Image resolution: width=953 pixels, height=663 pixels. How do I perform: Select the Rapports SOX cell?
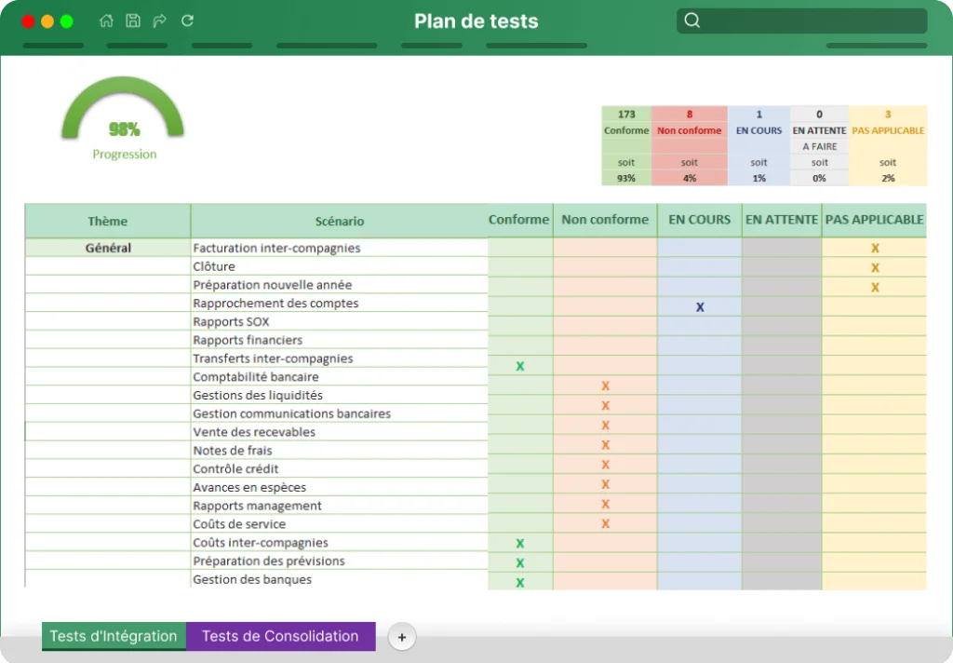[x=339, y=321]
